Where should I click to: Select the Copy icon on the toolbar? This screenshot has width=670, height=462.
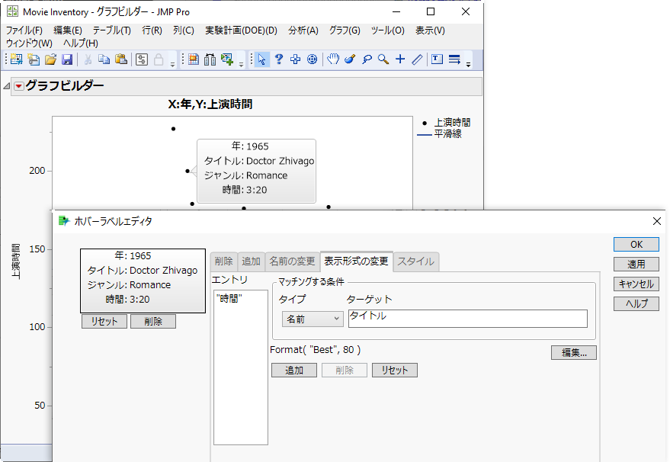(104, 59)
